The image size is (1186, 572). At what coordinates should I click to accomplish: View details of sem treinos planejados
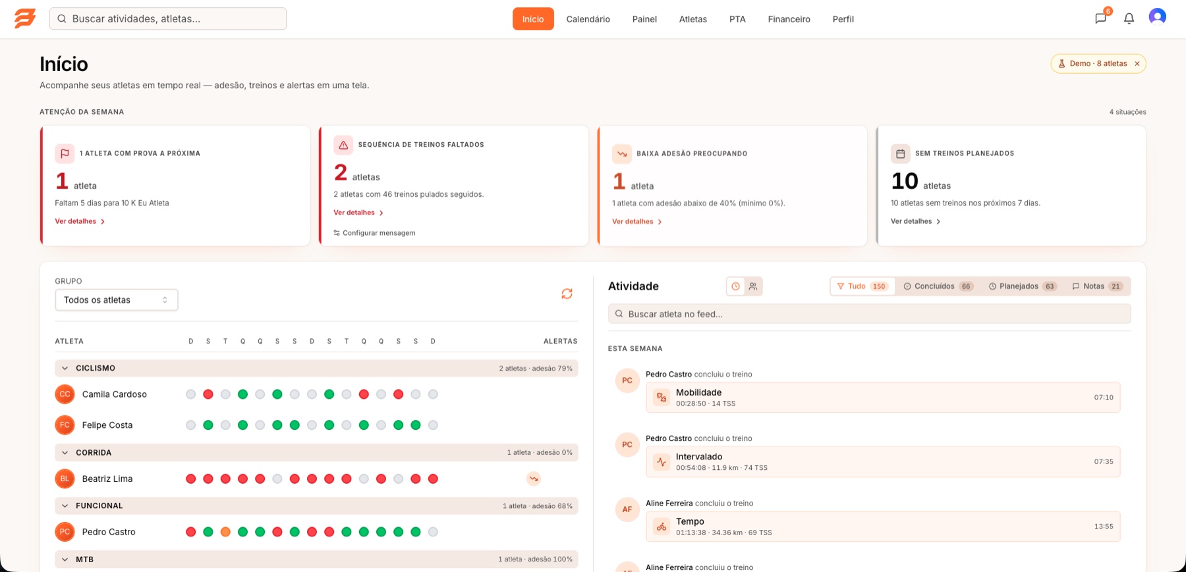point(916,221)
